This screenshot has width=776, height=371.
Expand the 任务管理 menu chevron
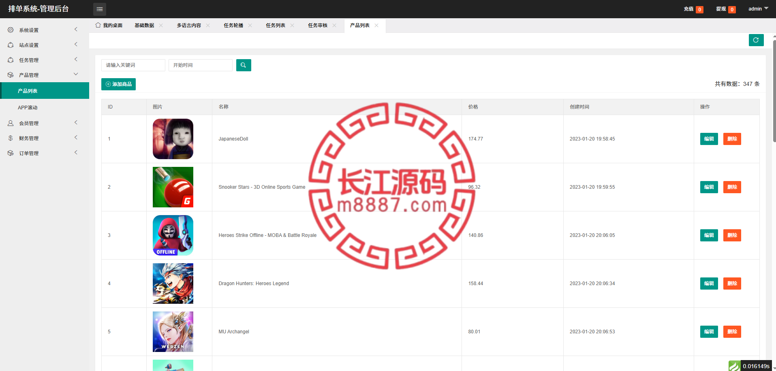tap(76, 60)
